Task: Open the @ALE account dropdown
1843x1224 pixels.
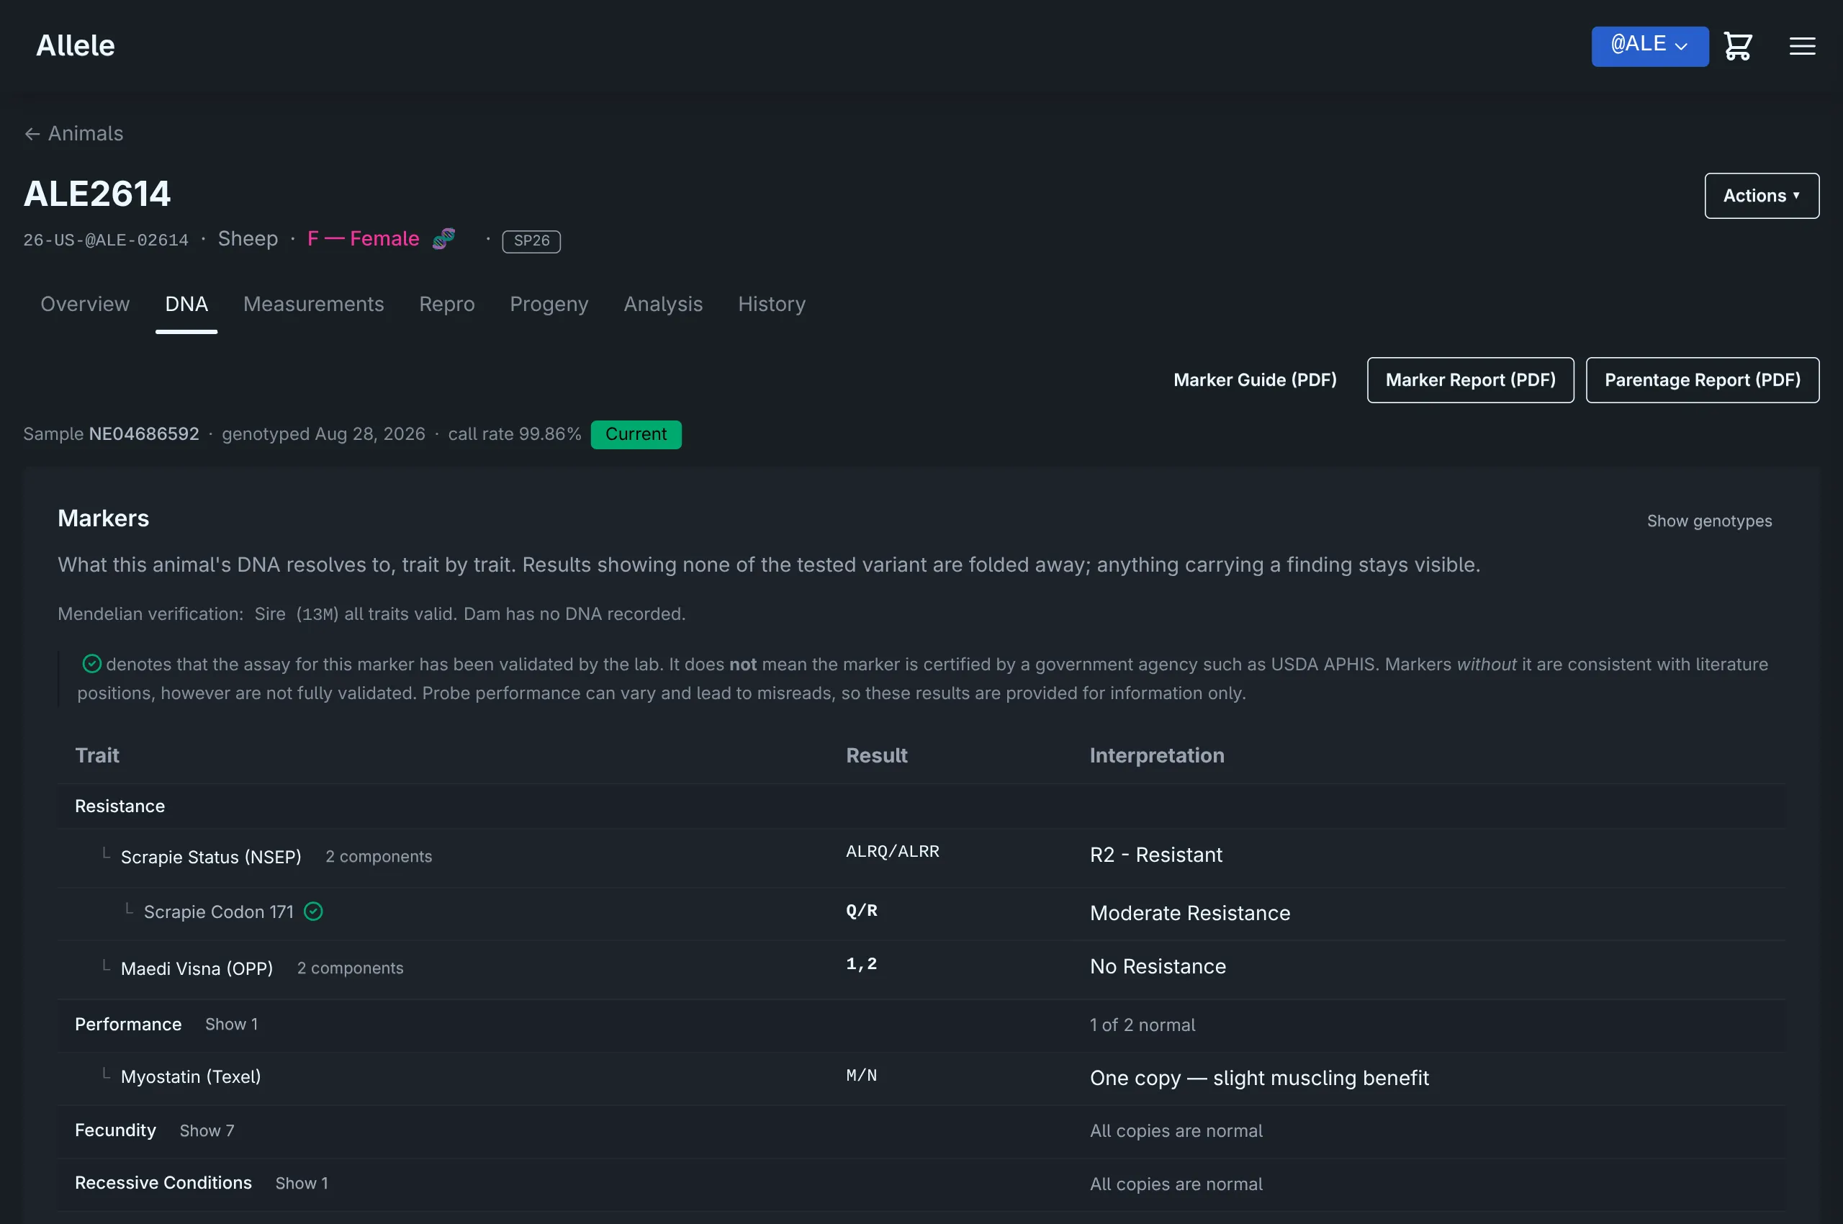Action: [1649, 46]
